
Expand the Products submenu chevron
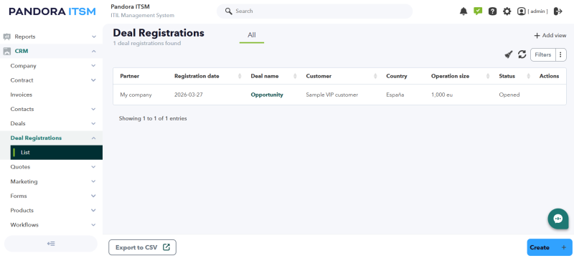tap(94, 211)
